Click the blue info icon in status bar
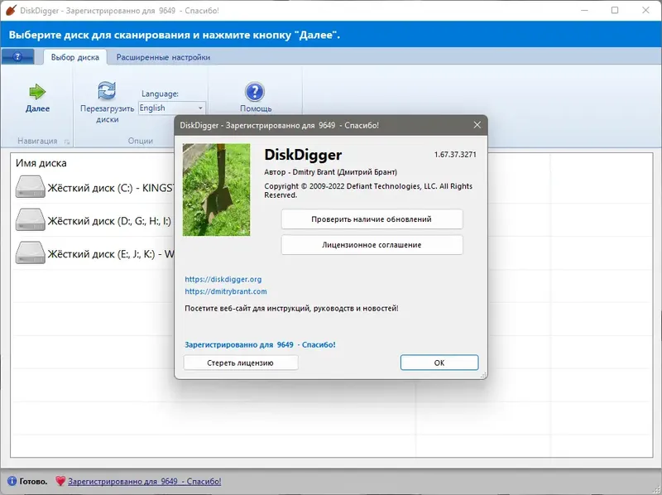This screenshot has width=662, height=495. [12, 481]
